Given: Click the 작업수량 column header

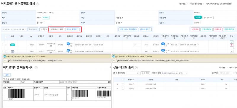Looking at the screenshot, I should coord(137,36).
